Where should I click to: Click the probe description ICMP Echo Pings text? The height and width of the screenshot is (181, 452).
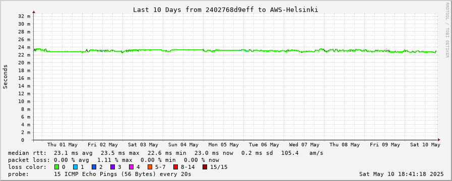[122, 174]
